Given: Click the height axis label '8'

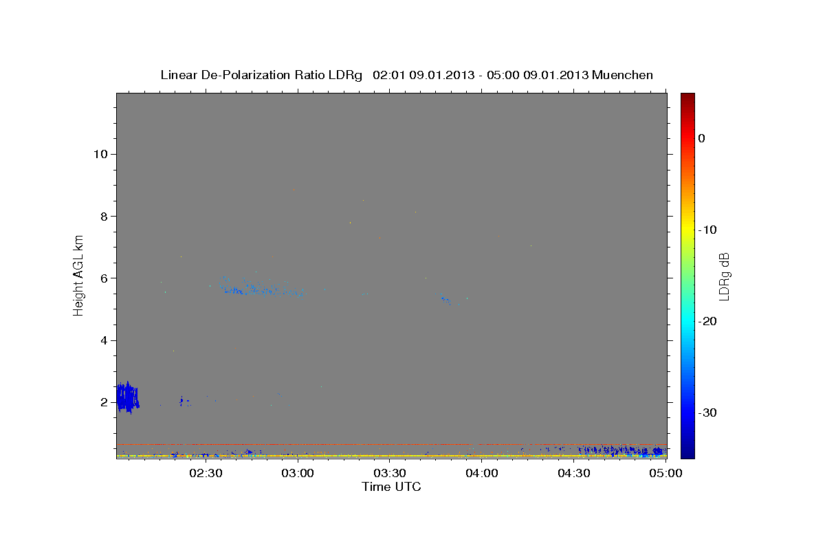Looking at the screenshot, I should 104,216.
